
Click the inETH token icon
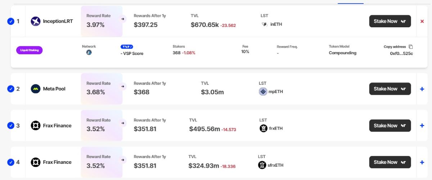tap(265, 24)
